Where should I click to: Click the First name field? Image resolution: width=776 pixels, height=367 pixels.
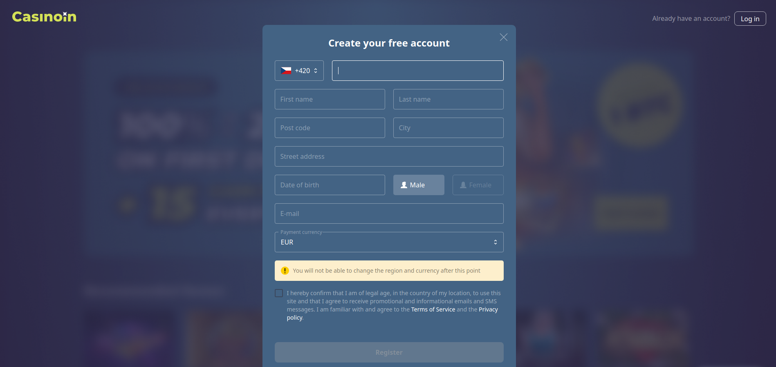pos(330,99)
